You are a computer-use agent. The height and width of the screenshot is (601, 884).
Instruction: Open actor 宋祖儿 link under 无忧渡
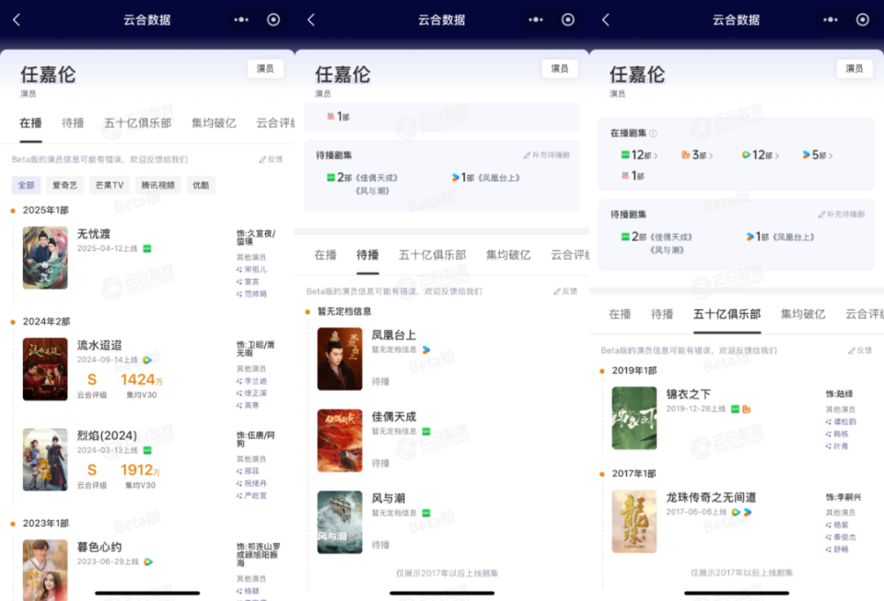click(251, 270)
